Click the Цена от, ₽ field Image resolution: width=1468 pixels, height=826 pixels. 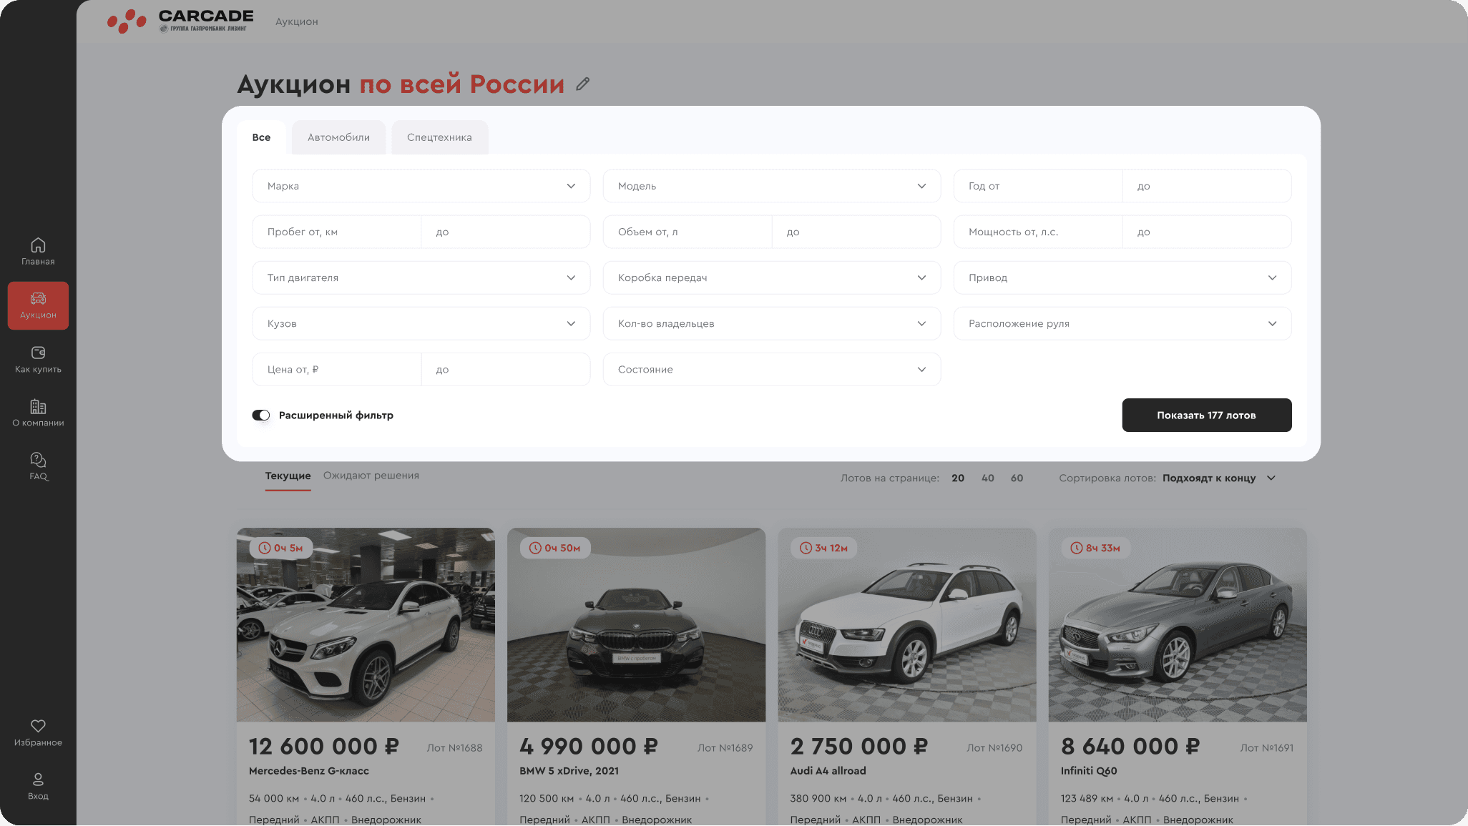click(337, 369)
